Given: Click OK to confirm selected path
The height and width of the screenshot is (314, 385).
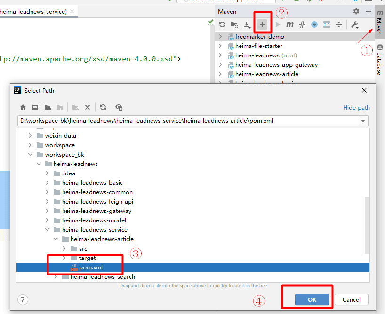Looking at the screenshot, I should [x=312, y=299].
